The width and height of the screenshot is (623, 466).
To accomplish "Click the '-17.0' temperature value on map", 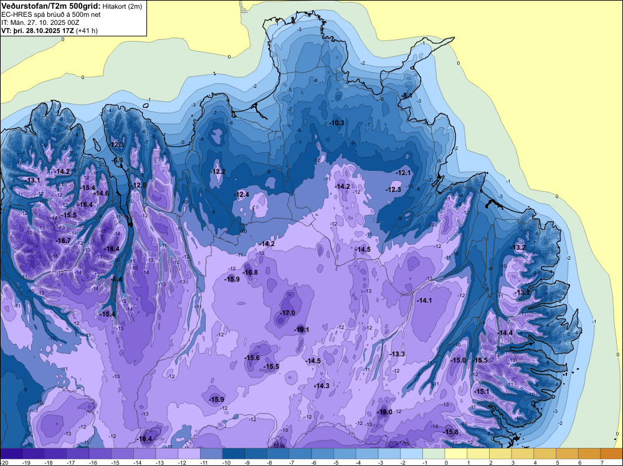I will (x=287, y=313).
